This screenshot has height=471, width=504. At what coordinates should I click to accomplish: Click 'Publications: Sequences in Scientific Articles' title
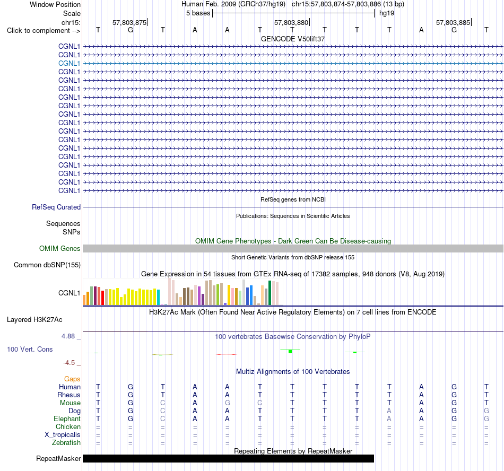pyautogui.click(x=293, y=216)
